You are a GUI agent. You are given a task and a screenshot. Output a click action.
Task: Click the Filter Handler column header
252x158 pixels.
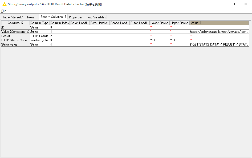pyautogui.click(x=140, y=23)
